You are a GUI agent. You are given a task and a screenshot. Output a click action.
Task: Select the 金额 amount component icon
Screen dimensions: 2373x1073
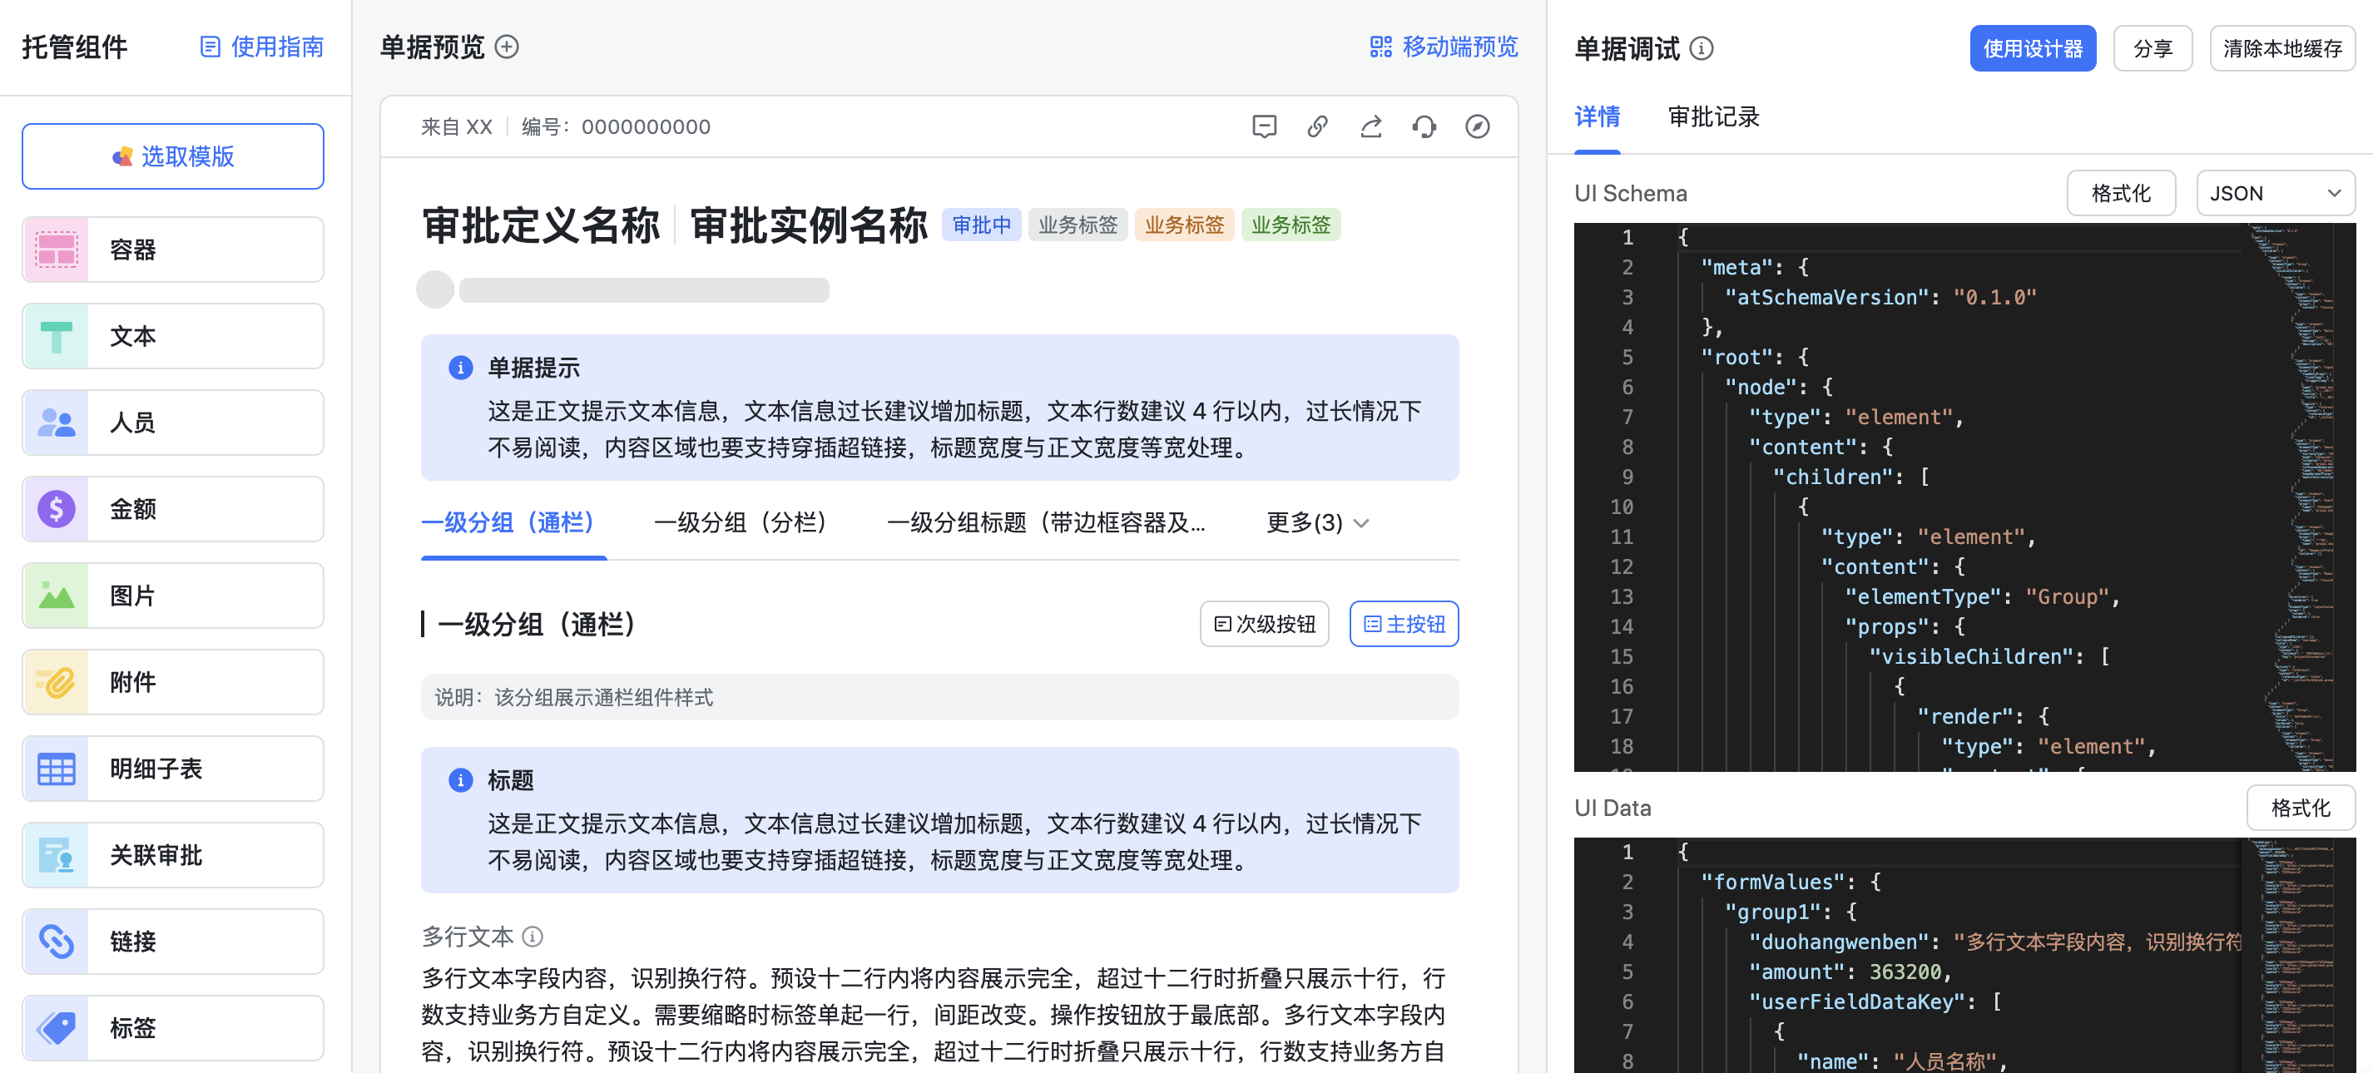[x=57, y=509]
